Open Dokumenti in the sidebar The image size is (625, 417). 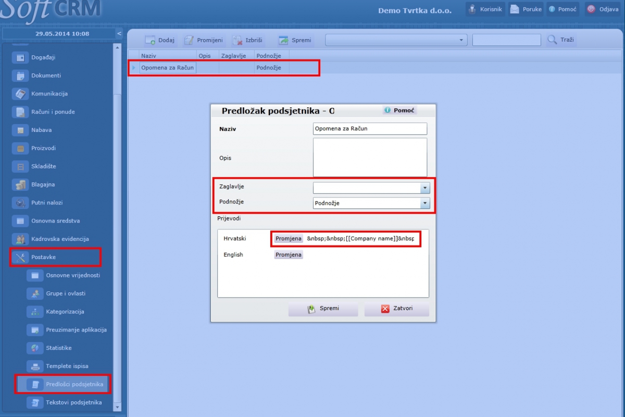click(x=46, y=76)
